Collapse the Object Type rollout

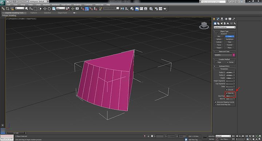(x=224, y=31)
